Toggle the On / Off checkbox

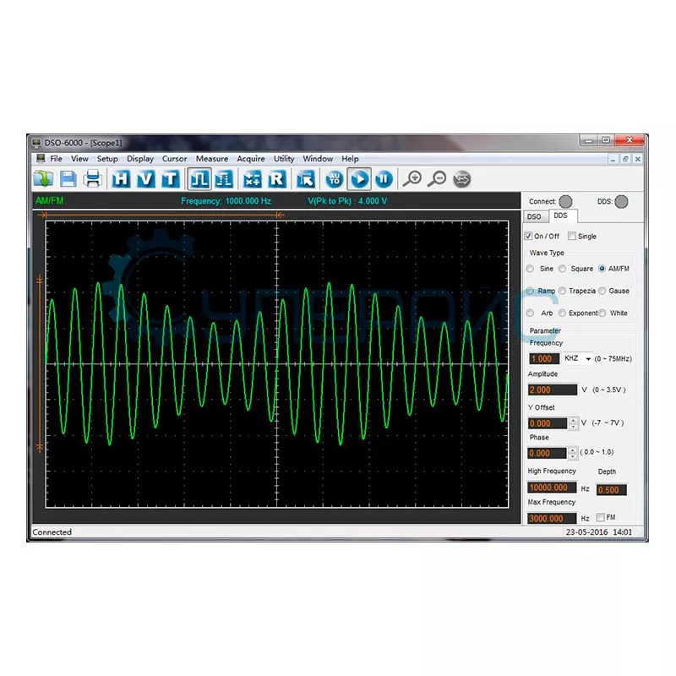(x=529, y=237)
